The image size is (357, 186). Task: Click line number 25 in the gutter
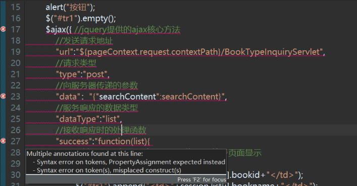[x=16, y=119]
